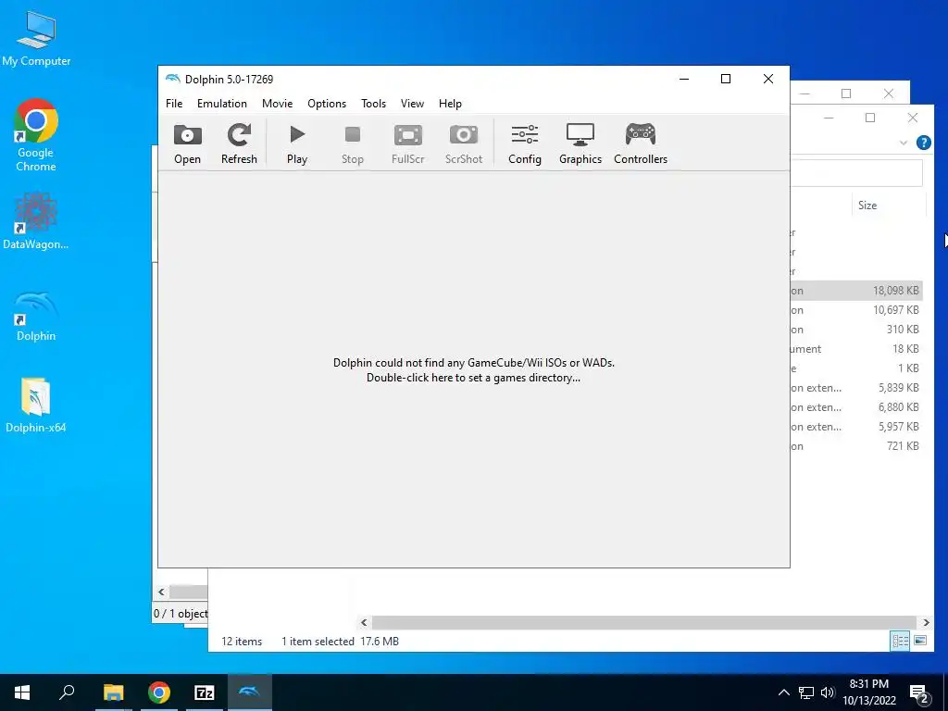Switch Explorer to details view icon
The width and height of the screenshot is (948, 711).
coord(900,641)
